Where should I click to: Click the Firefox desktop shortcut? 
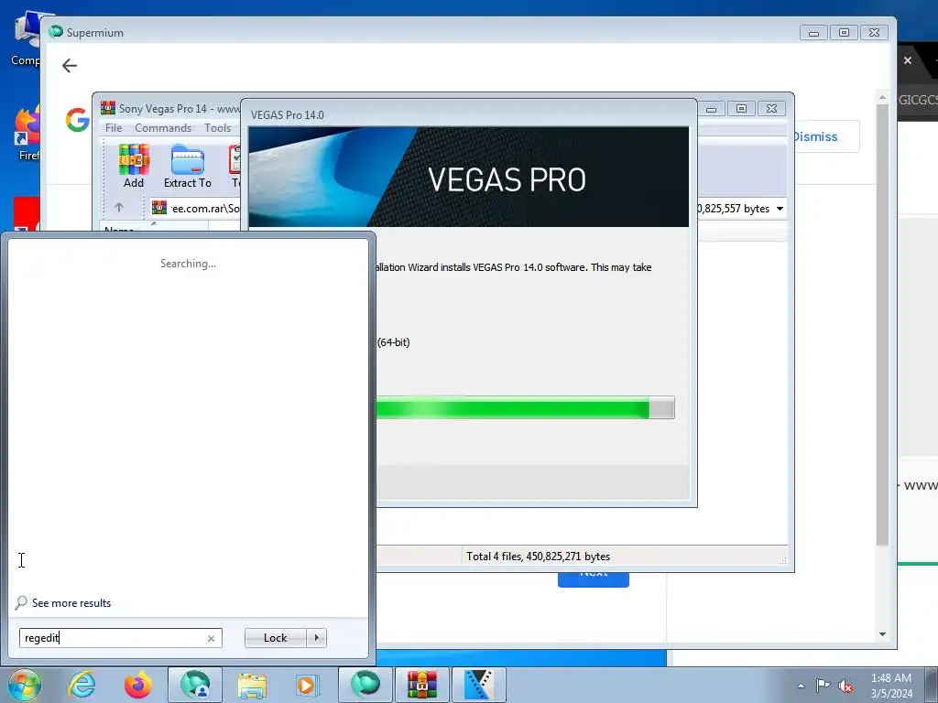point(27,135)
